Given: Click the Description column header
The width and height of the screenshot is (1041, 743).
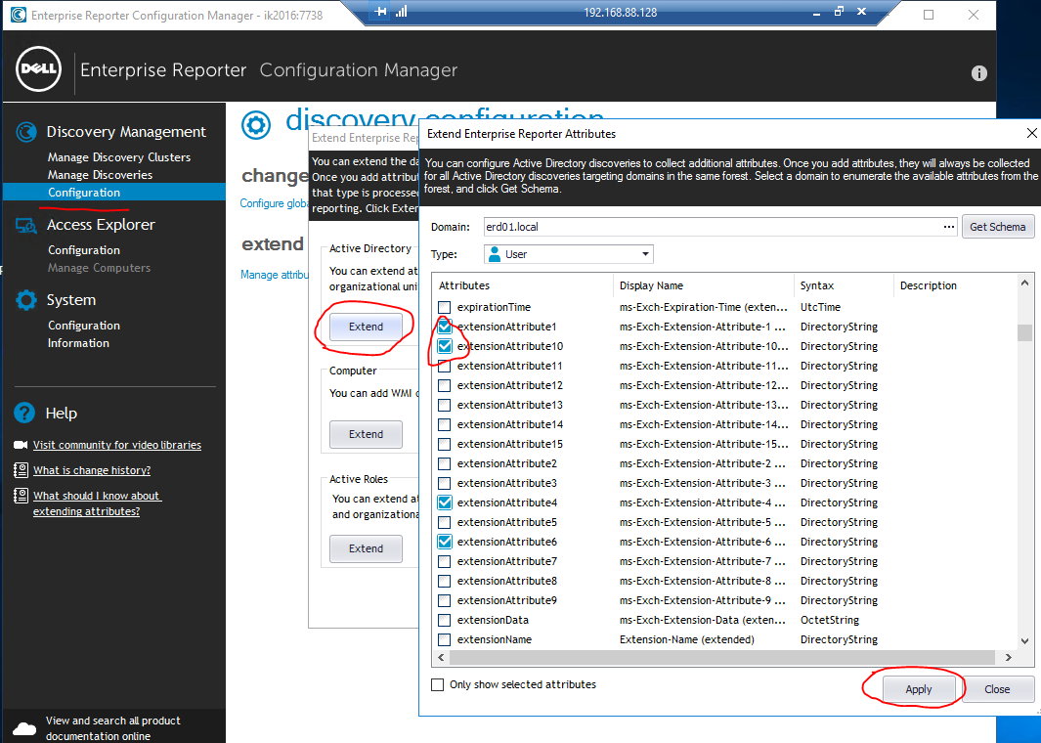Looking at the screenshot, I should 955,285.
